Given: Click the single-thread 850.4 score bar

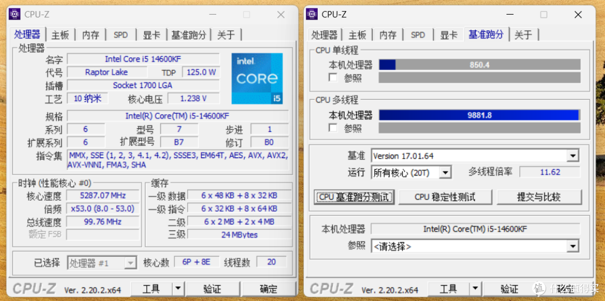Looking at the screenshot, I should point(480,65).
